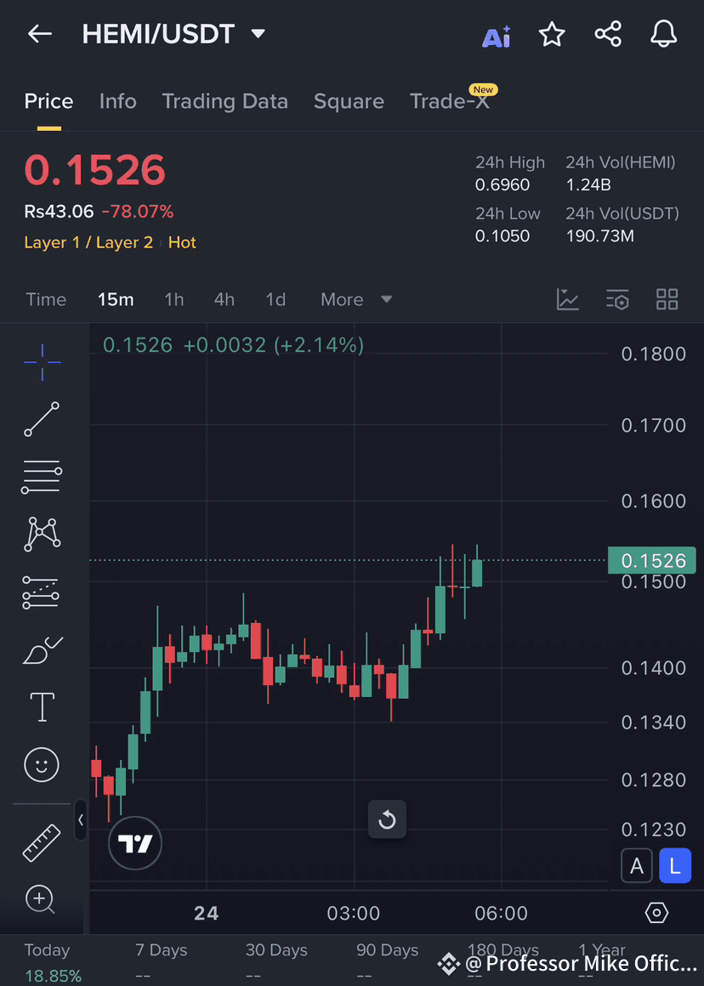This screenshot has width=704, height=986.
Task: Select the XABCD pattern drawing tool
Action: point(41,534)
